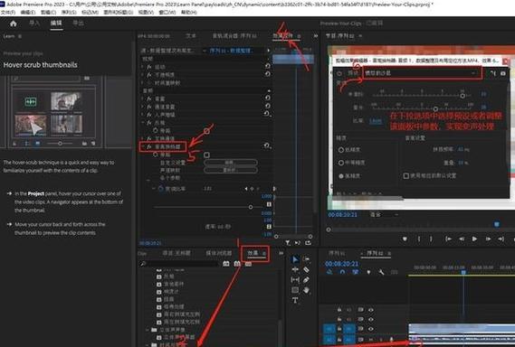Screen dimensions: 515x347
Task: Expand the Opacity effect row
Action: click(x=142, y=74)
